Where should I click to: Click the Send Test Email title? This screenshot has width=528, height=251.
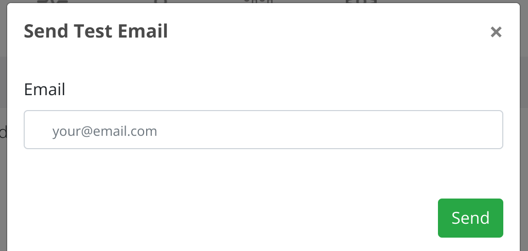point(96,32)
